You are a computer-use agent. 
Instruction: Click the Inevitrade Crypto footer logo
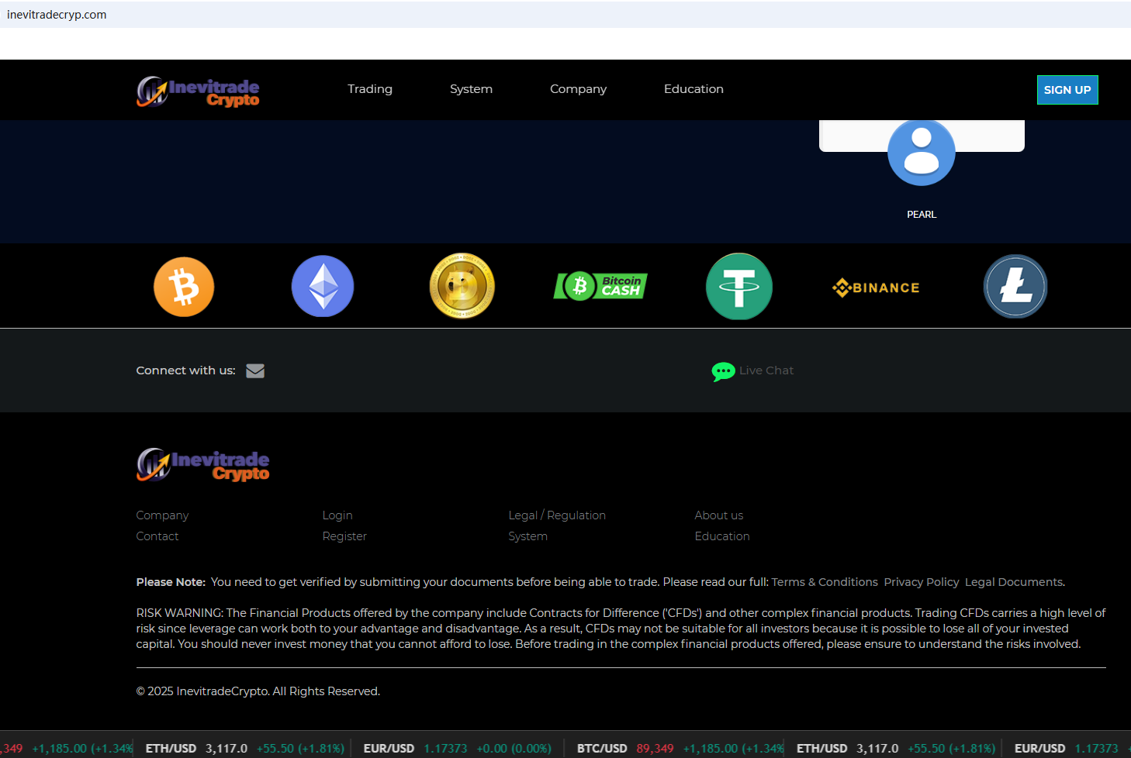203,464
